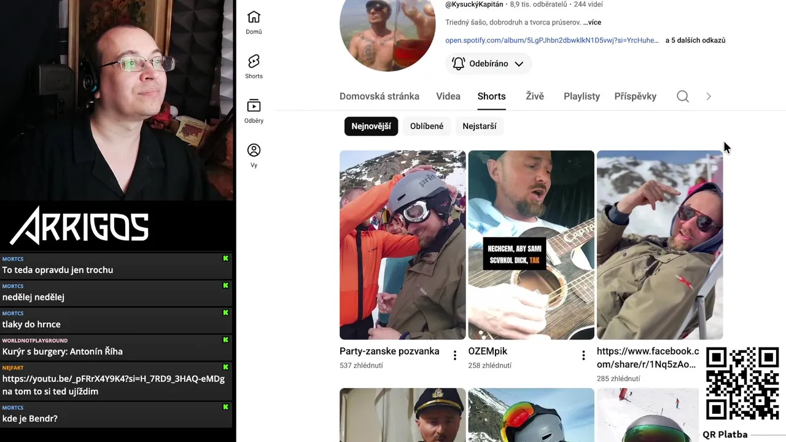Click chat message 'To teda opravdu jen trochu'

tap(58, 270)
